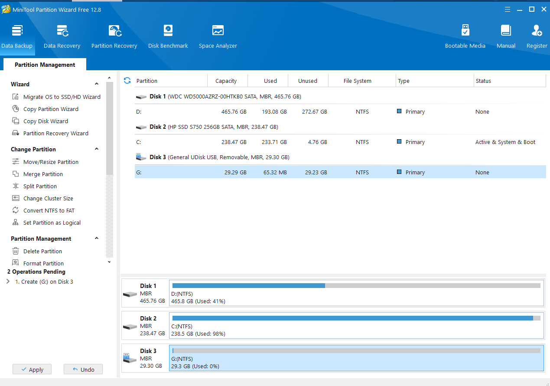Click the C: partition usage bar
Screen dimensions: 550x386
point(356,318)
